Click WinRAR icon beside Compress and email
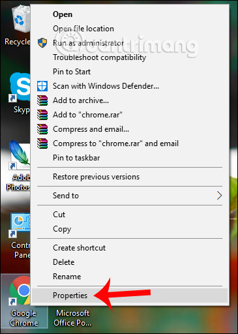The image size is (238, 334). pyautogui.click(x=42, y=129)
